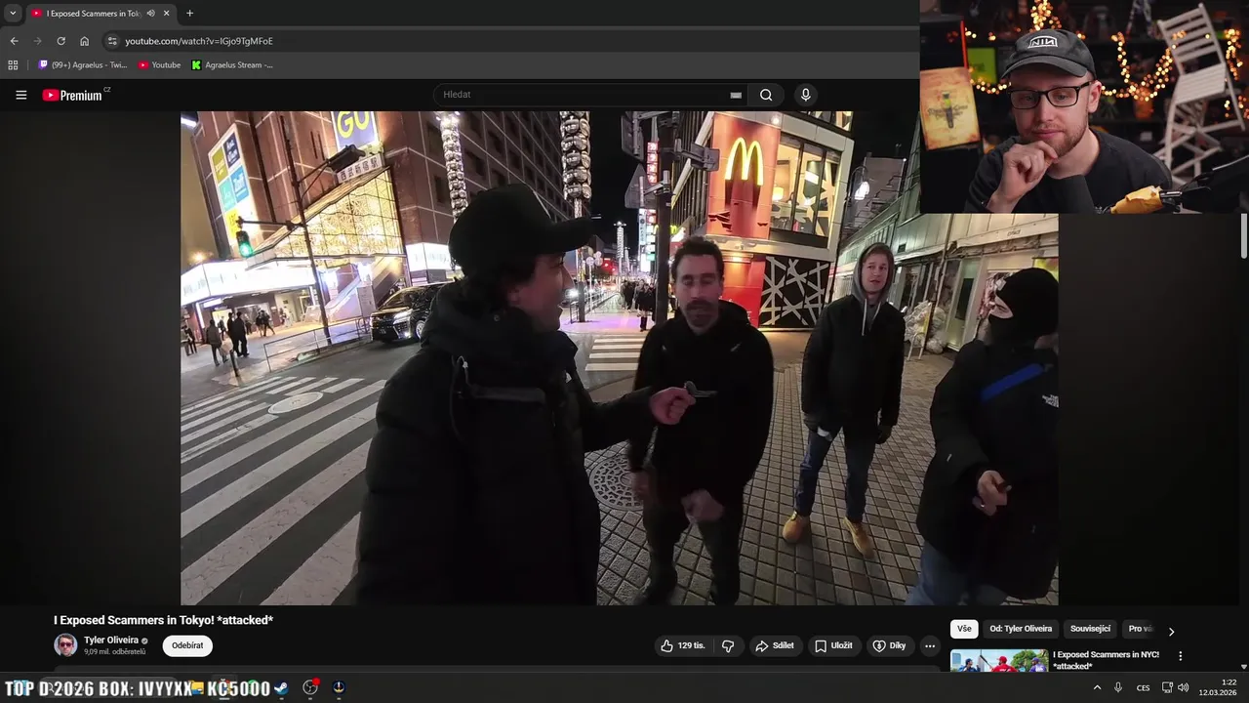The height and width of the screenshot is (703, 1249).
Task: Open the Tyler Oliveira channel name link
Action: click(x=111, y=641)
